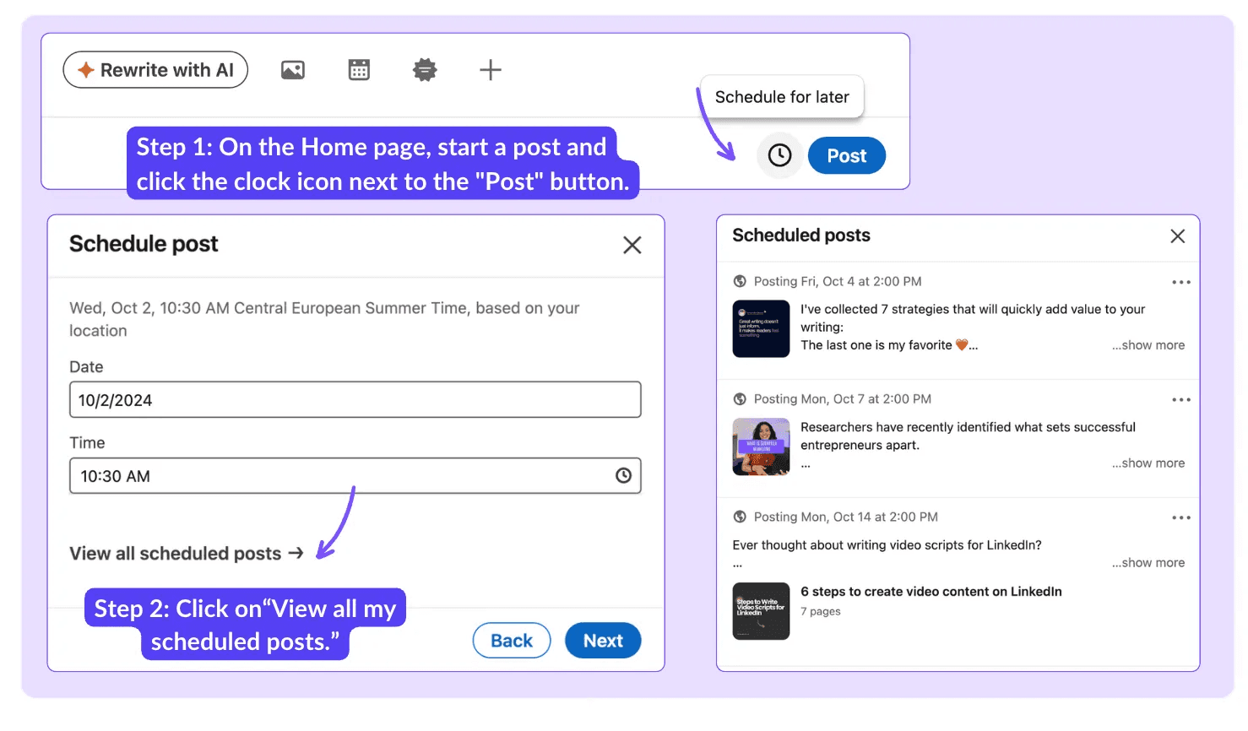Viewport: 1248px width, 731px height.
Task: Open the time picker clock icon
Action: tap(623, 476)
